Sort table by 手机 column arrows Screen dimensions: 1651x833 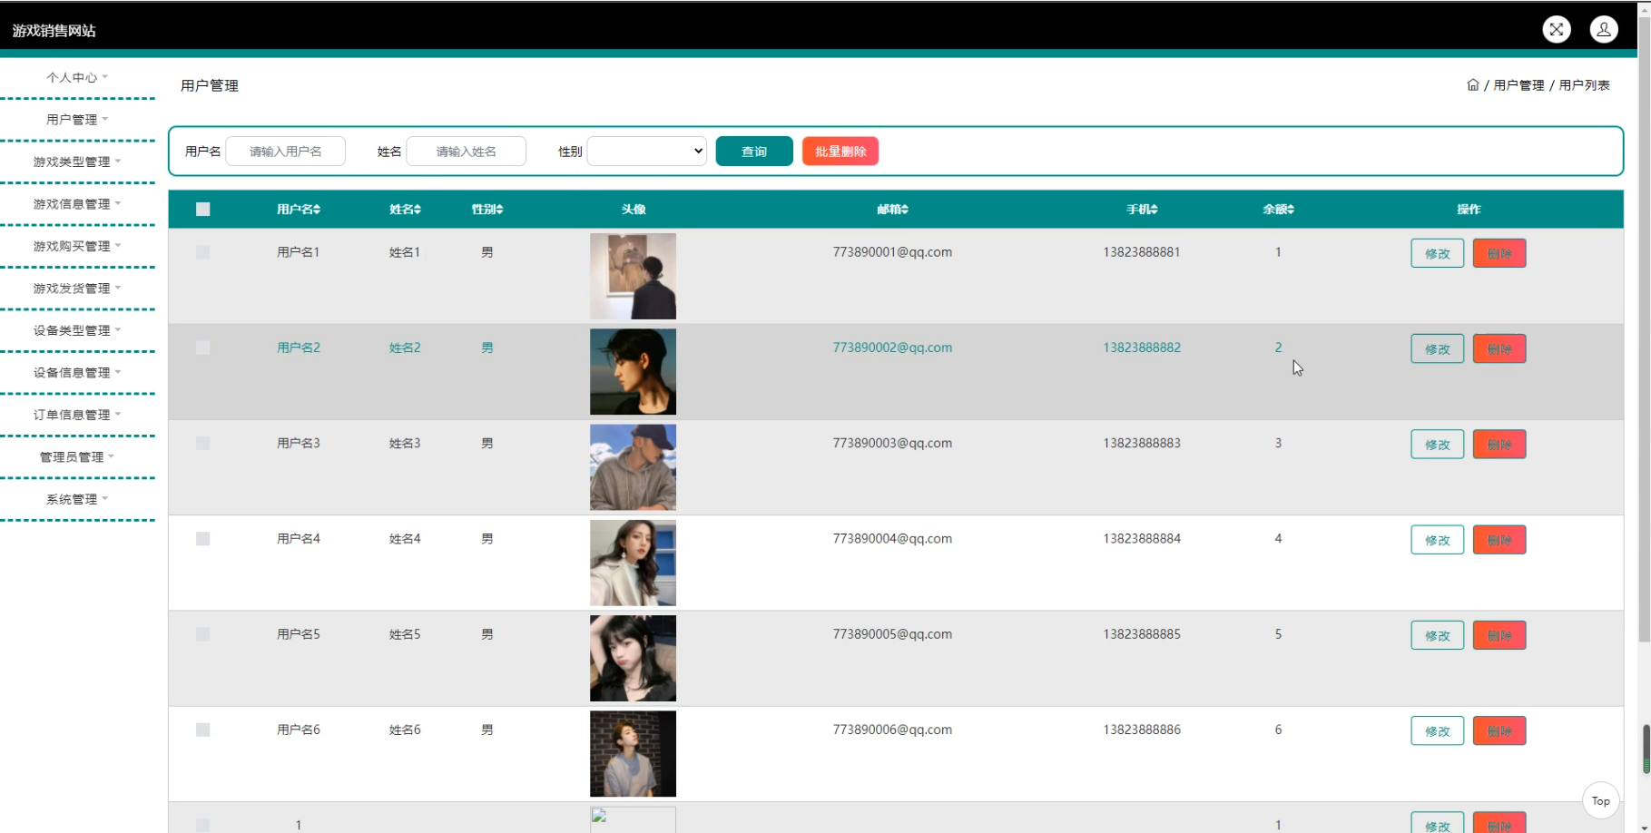[x=1155, y=210]
